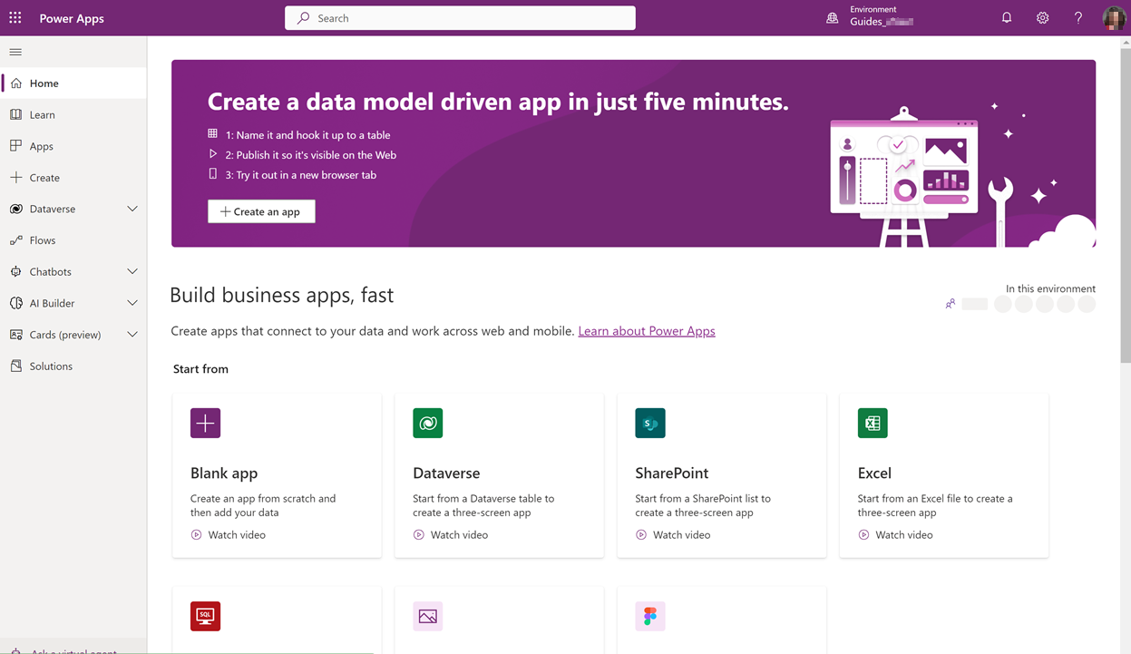Click the Create plus icon in sidebar

pos(16,177)
